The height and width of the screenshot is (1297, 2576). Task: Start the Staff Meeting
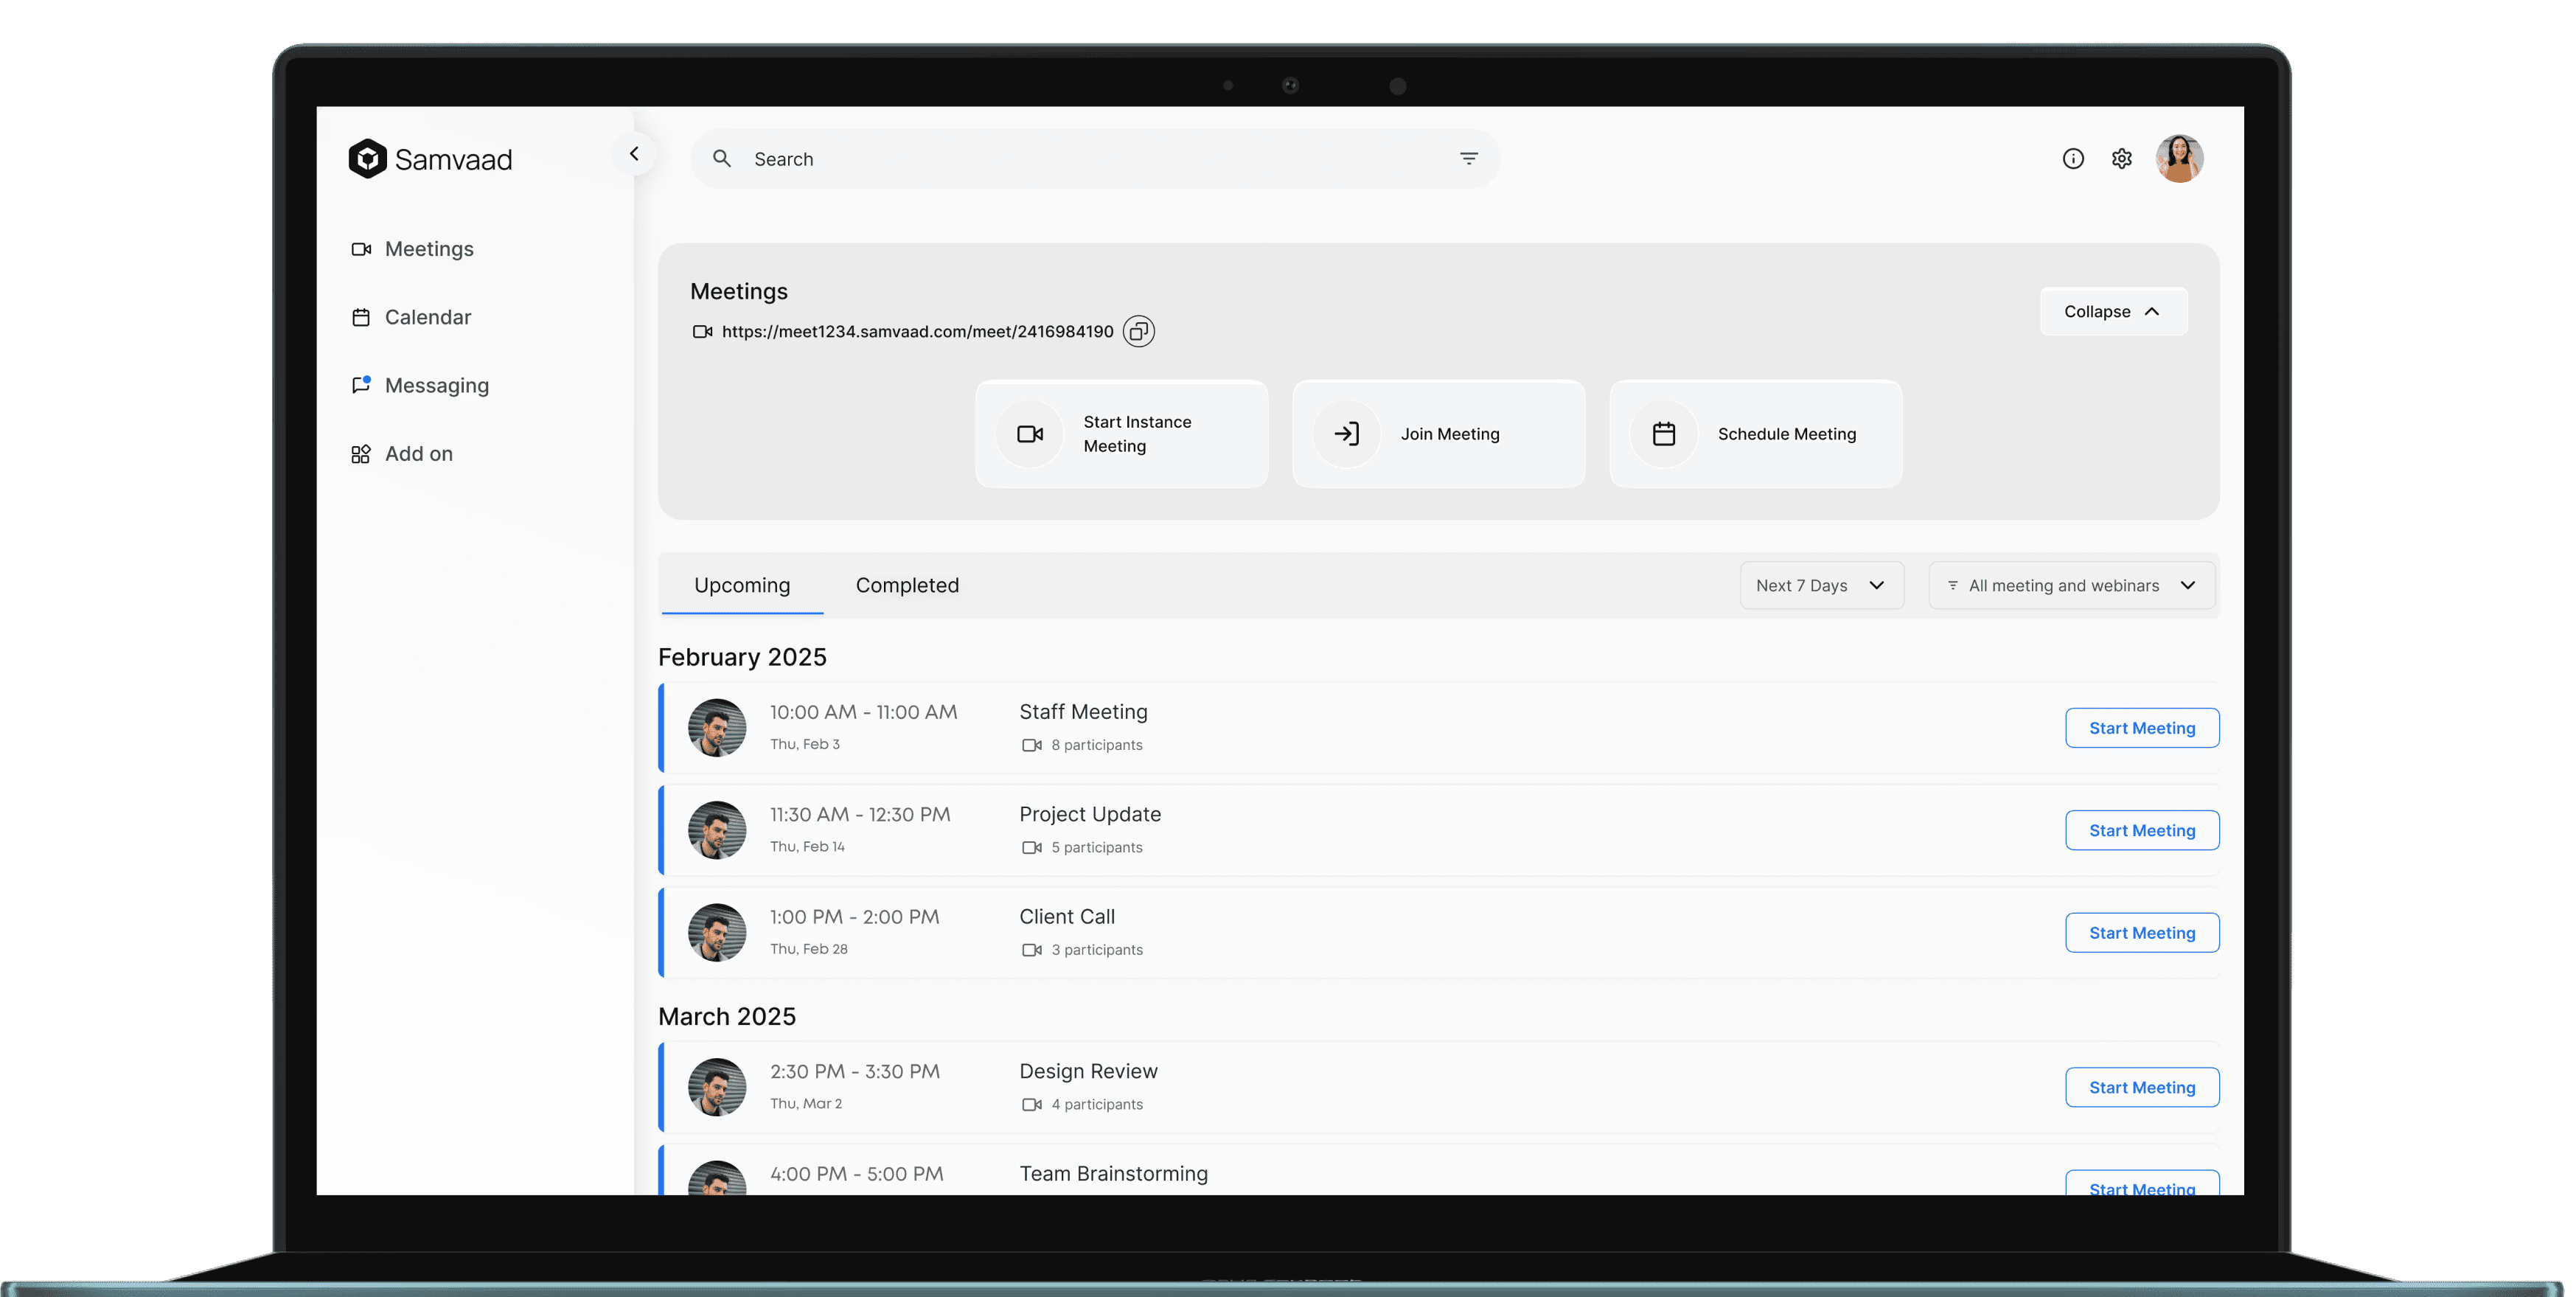point(2141,728)
